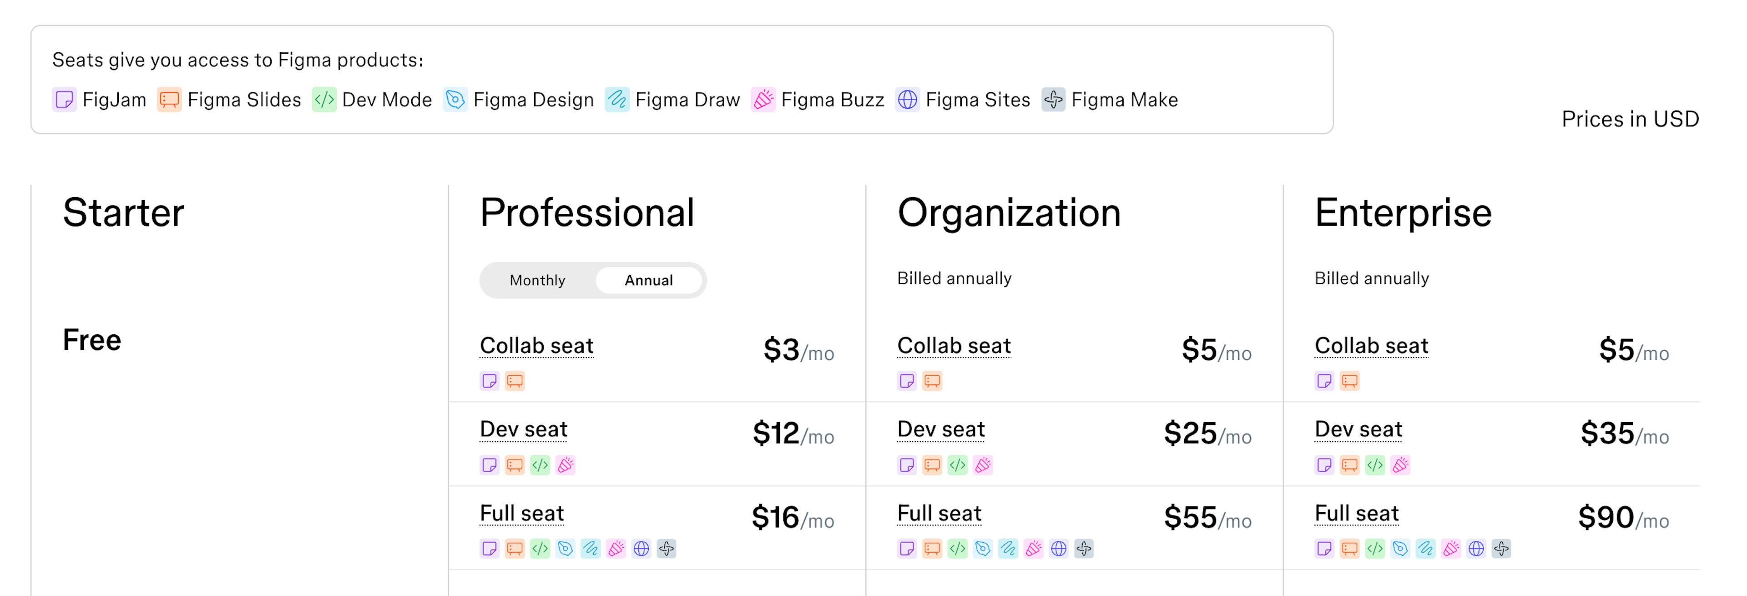Click the Figma Sites globe icon in legend
1747x596 pixels.
[x=908, y=100]
